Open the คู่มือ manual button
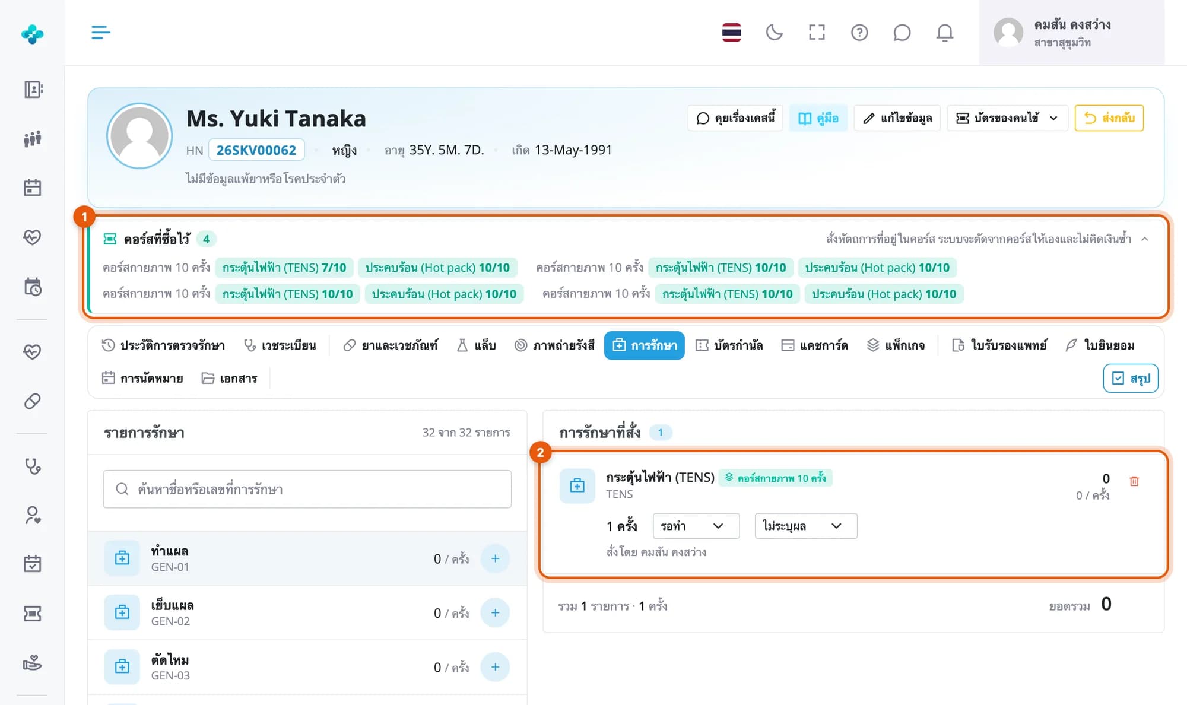 pos(818,118)
